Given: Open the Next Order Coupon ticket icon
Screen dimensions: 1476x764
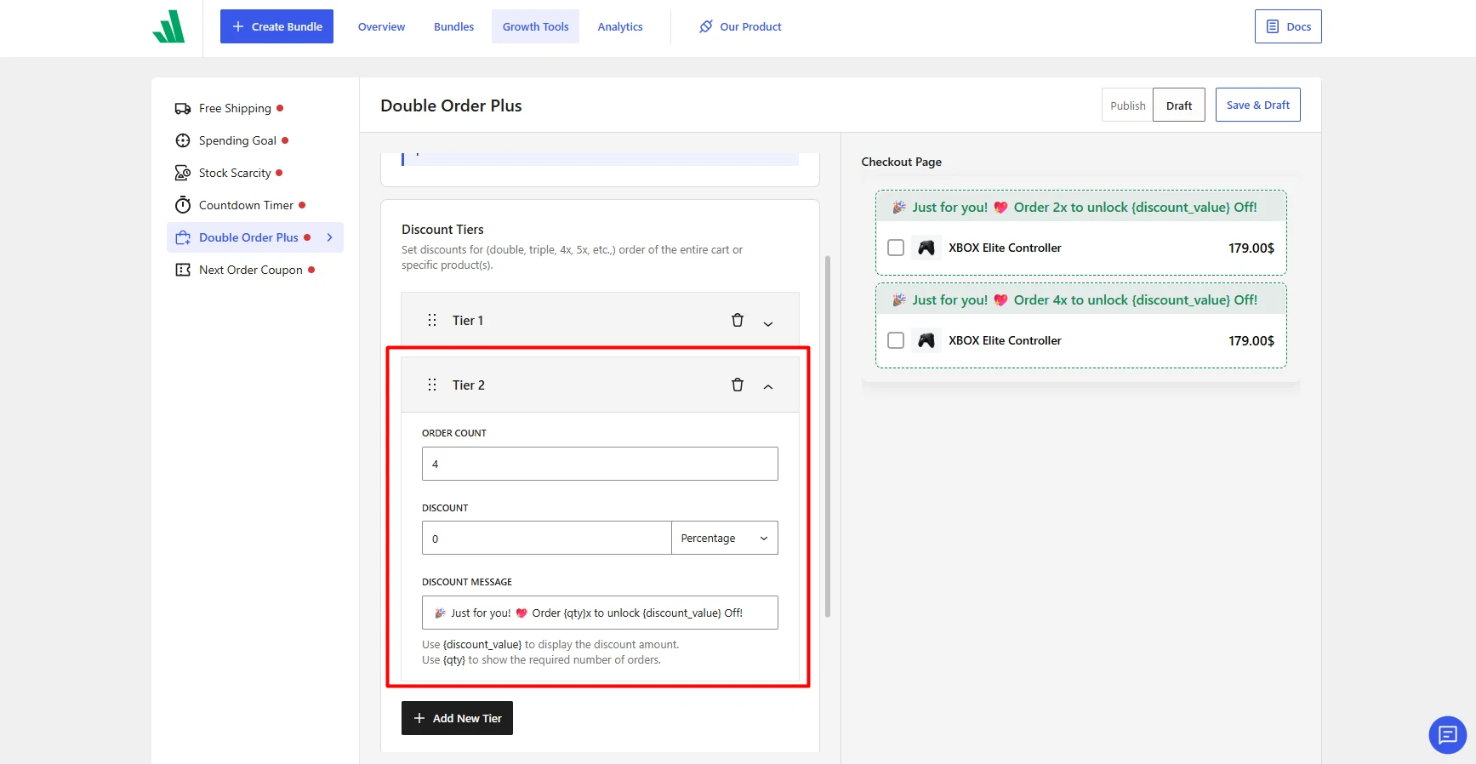Looking at the screenshot, I should pyautogui.click(x=183, y=270).
